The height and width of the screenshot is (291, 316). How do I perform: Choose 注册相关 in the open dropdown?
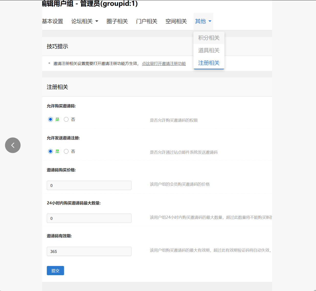209,63
